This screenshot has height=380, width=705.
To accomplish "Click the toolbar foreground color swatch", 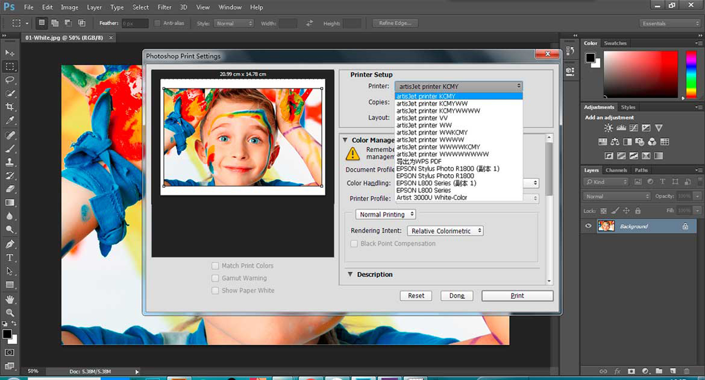I will (7, 334).
